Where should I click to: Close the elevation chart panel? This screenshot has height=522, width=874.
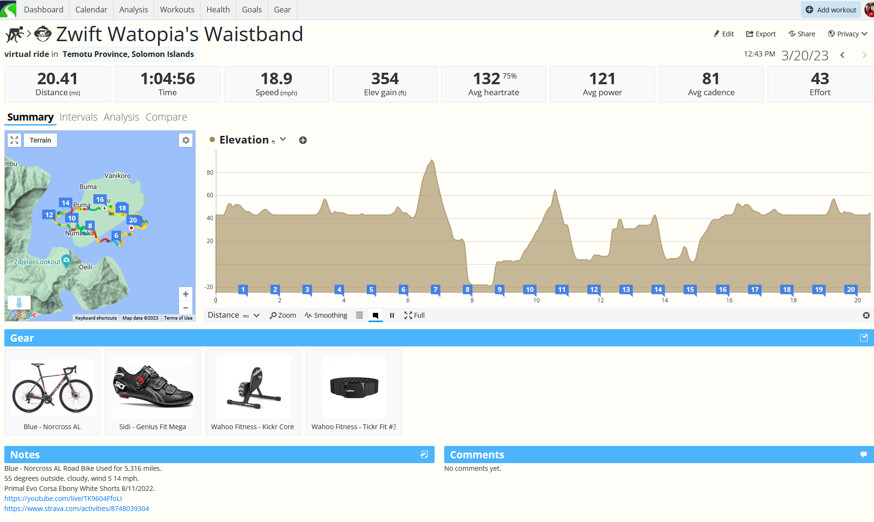866,315
